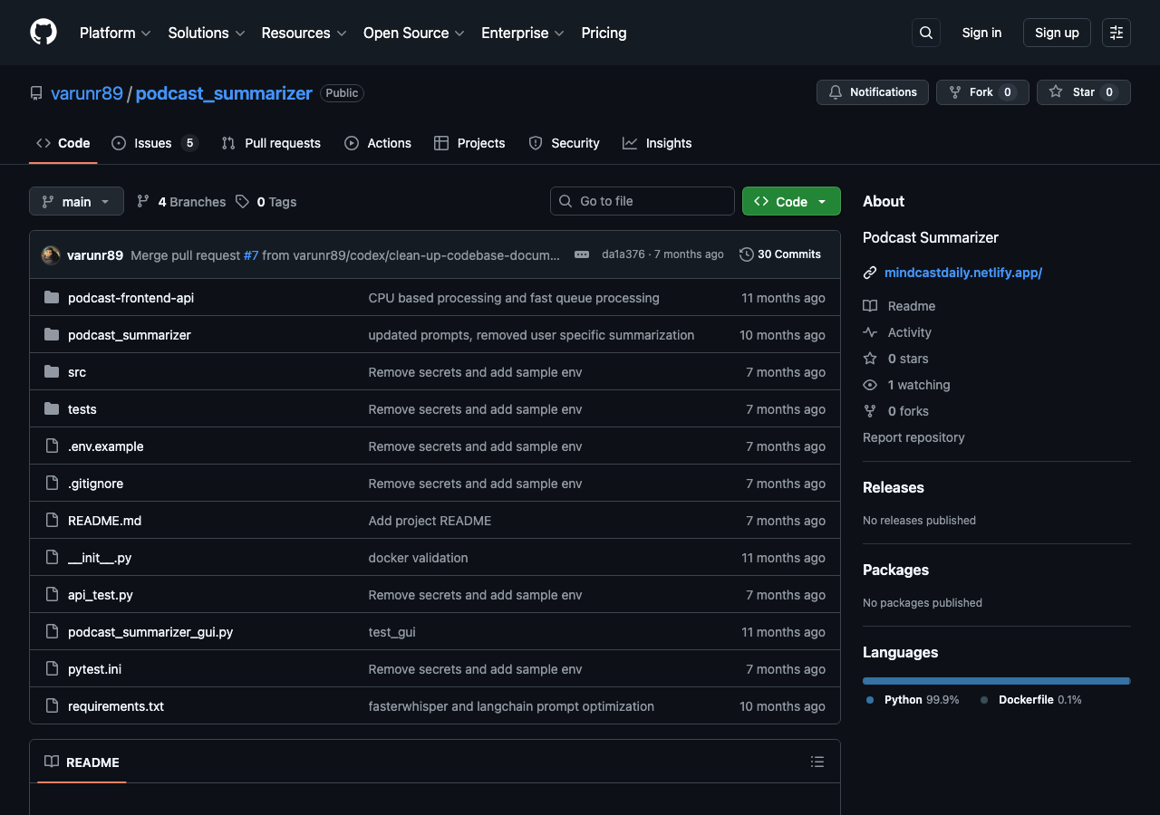Click the Activity pulse icon
Viewport: 1160px width, 815px height.
tap(869, 332)
